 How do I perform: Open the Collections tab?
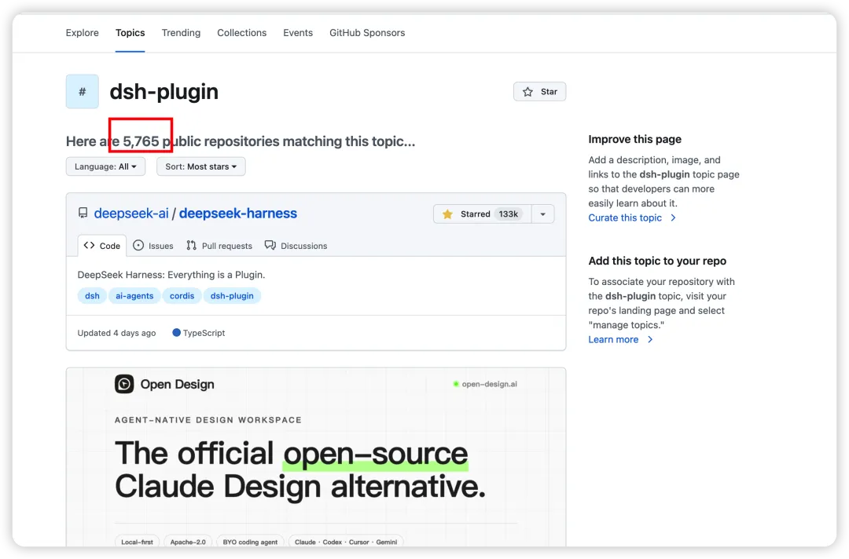pyautogui.click(x=241, y=32)
